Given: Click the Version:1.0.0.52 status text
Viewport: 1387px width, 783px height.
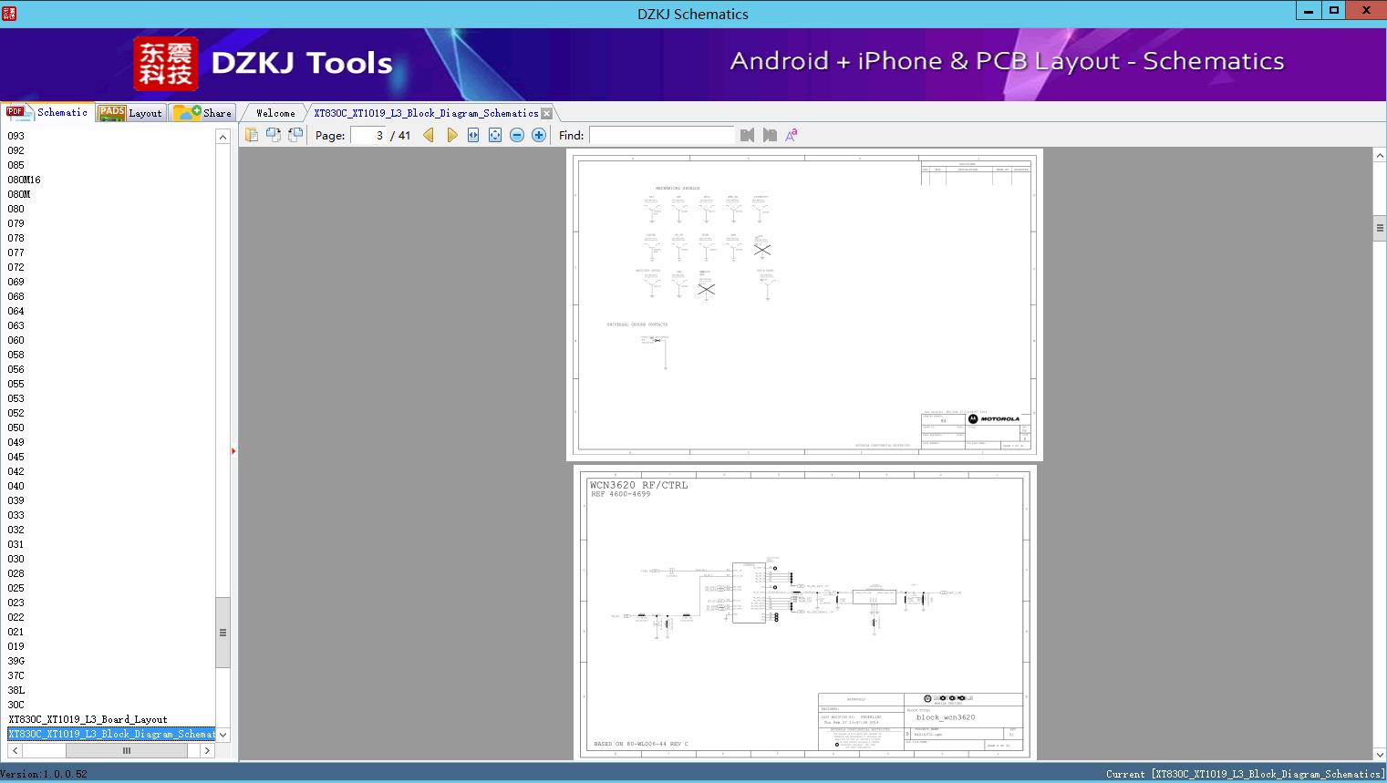Looking at the screenshot, I should tap(44, 774).
